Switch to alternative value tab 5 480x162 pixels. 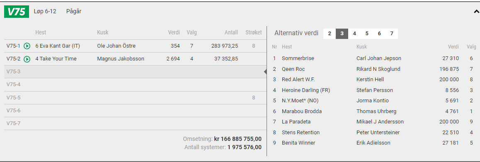[367, 34]
